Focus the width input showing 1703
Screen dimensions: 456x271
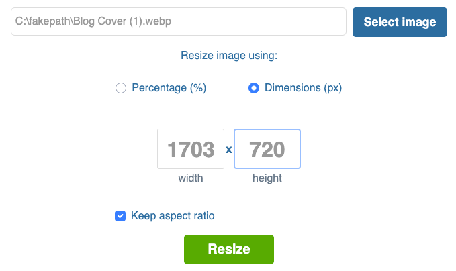coord(191,149)
